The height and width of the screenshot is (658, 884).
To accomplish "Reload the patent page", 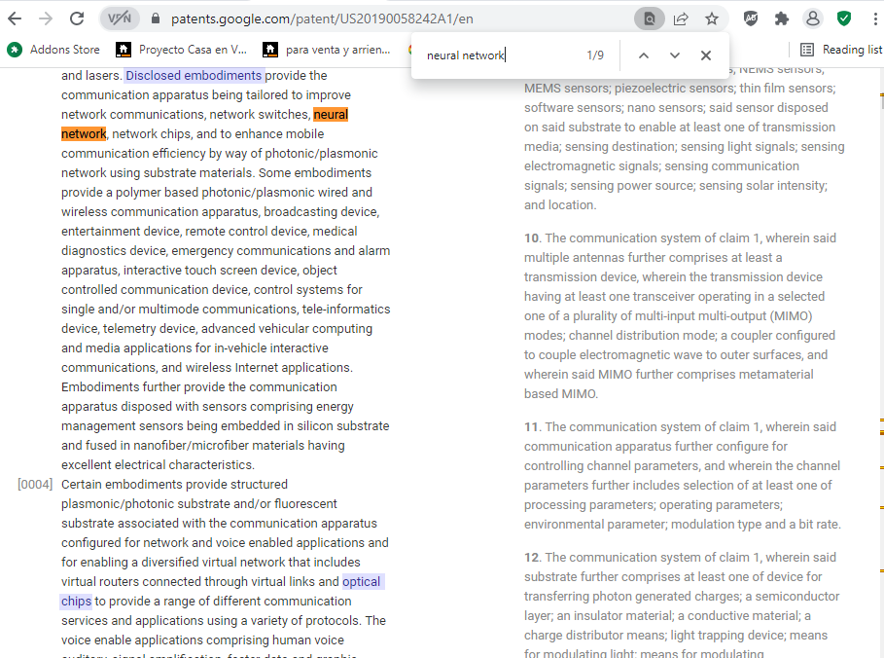I will click(x=77, y=18).
